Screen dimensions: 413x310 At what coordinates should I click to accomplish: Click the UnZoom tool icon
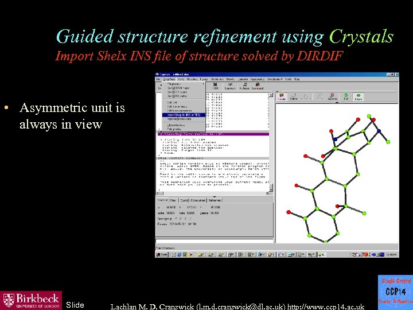332,97
